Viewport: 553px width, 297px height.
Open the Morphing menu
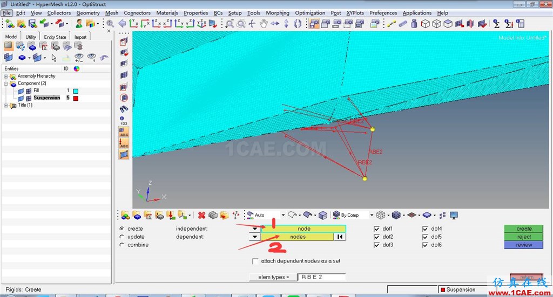click(278, 13)
